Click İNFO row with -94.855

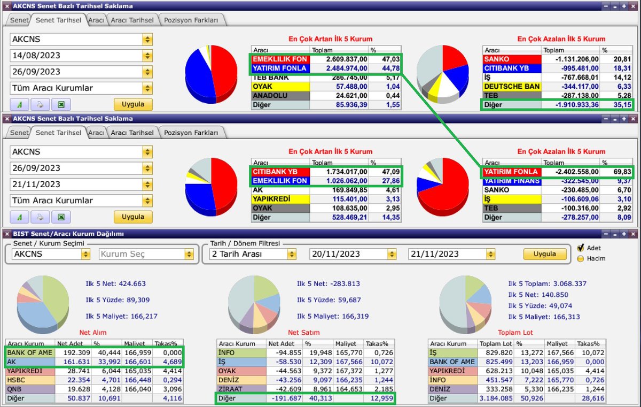point(306,353)
